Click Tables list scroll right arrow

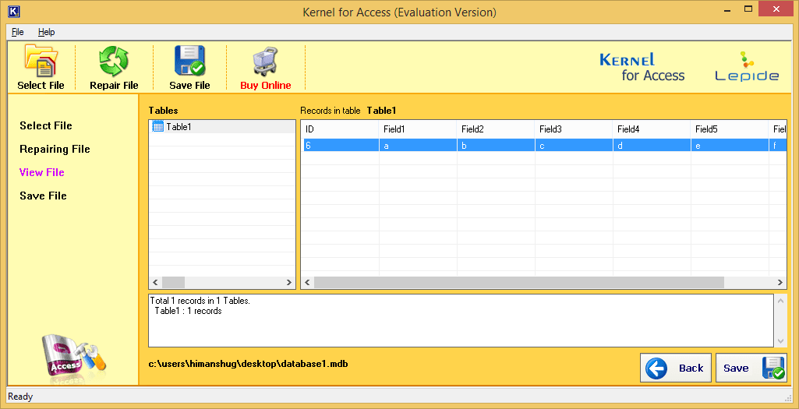(288, 282)
